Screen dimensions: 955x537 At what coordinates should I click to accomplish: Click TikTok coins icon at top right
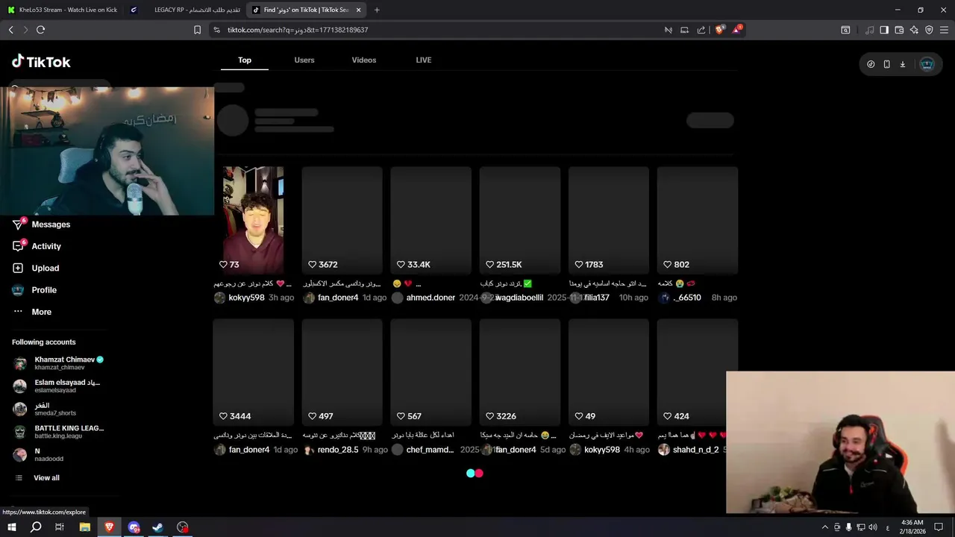tap(871, 64)
